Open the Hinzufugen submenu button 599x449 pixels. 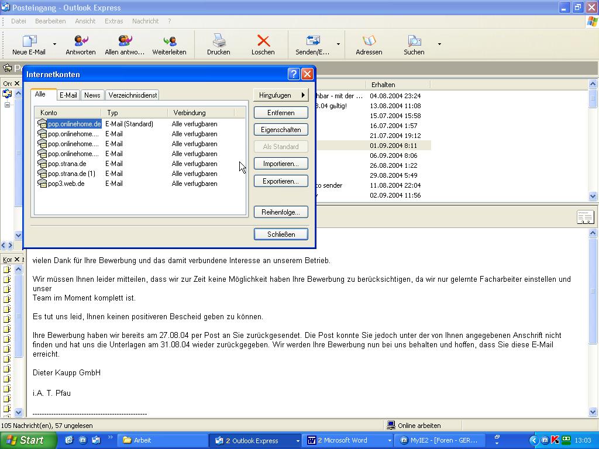coord(281,95)
